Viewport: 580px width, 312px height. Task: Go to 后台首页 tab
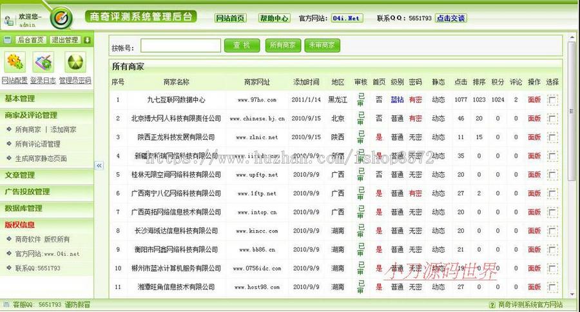pos(31,40)
